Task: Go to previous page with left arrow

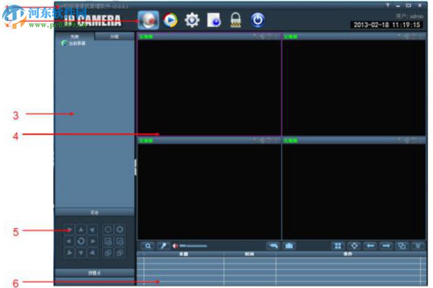Action: coord(370,246)
